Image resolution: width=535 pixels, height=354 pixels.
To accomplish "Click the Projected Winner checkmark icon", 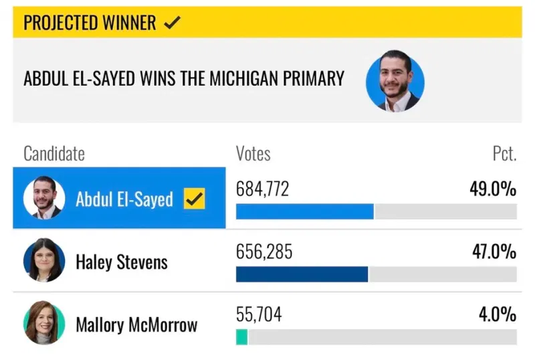I will click(x=172, y=23).
